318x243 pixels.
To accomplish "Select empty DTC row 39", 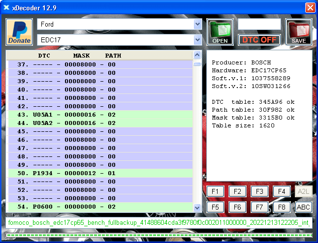I will (100, 81).
